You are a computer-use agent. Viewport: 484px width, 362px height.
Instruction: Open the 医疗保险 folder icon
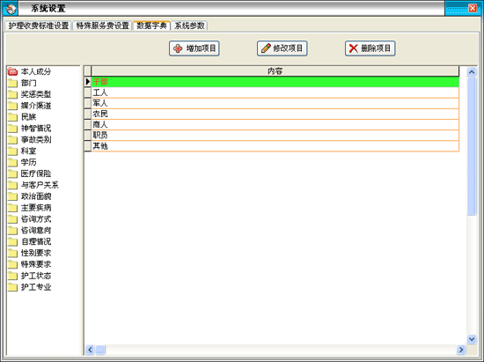click(x=12, y=174)
